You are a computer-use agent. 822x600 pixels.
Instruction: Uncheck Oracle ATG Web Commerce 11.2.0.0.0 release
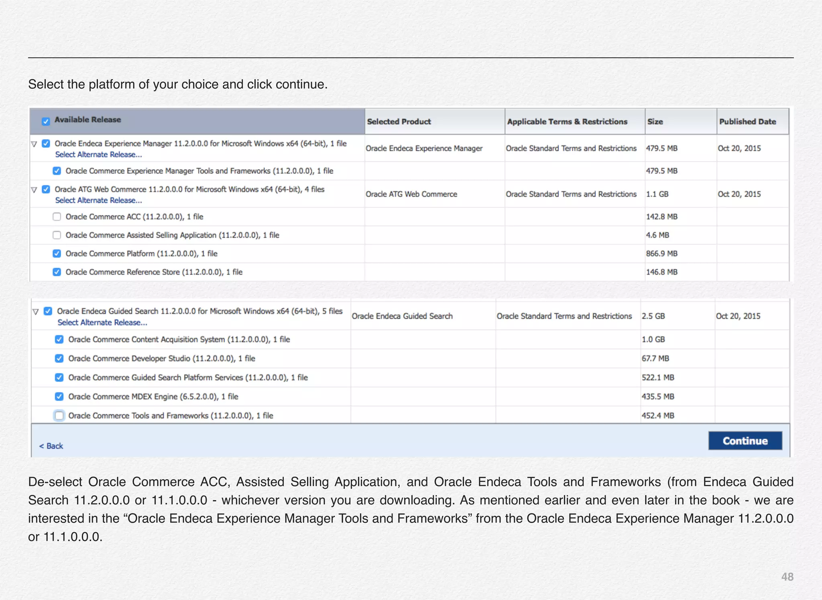coord(46,189)
